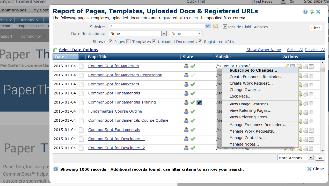Focus the Quick Find input in background

pyautogui.click(x=229, y=2)
